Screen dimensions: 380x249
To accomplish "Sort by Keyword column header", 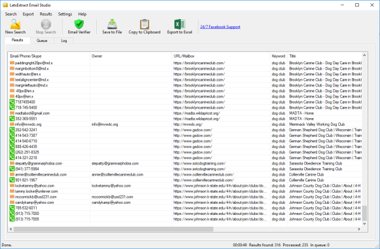I will click(278, 56).
